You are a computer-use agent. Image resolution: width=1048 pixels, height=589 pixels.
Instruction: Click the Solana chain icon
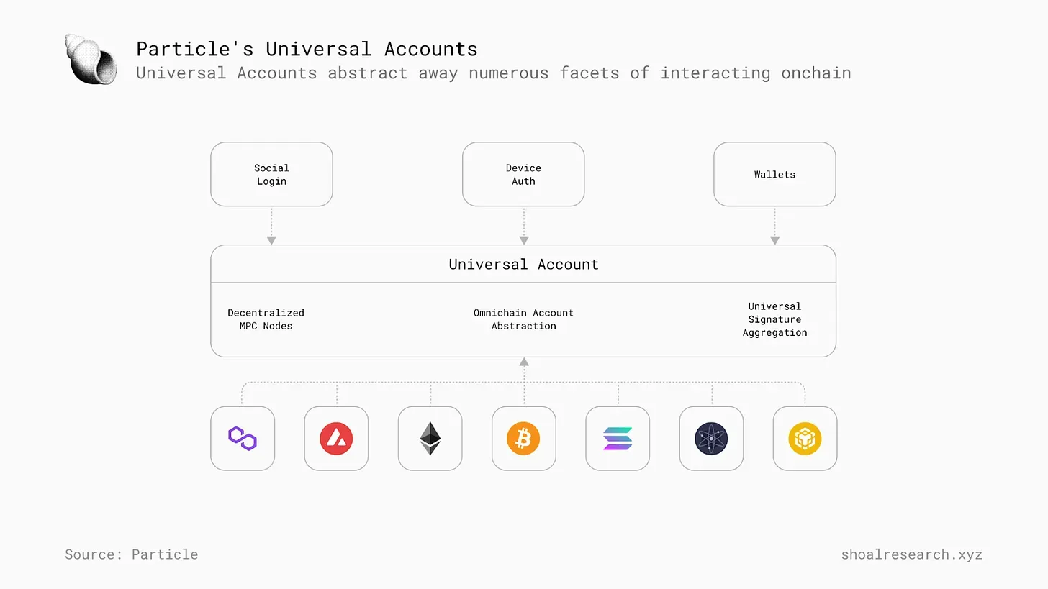pos(618,438)
